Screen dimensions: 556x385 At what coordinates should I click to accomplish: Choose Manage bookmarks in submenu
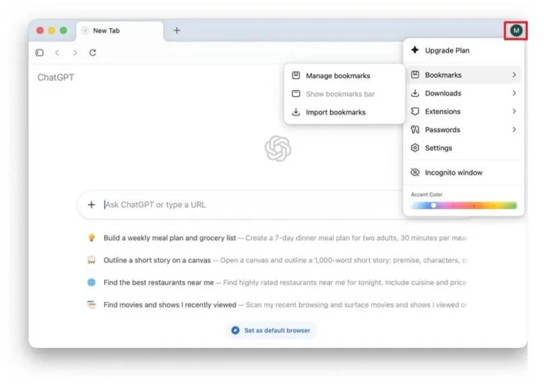344,76
